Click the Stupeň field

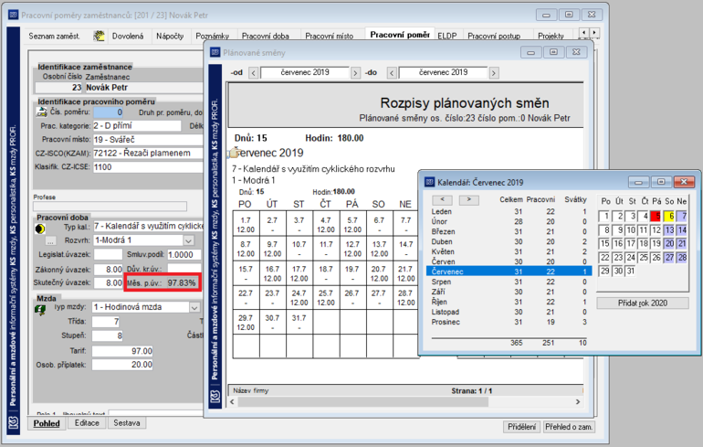click(108, 335)
